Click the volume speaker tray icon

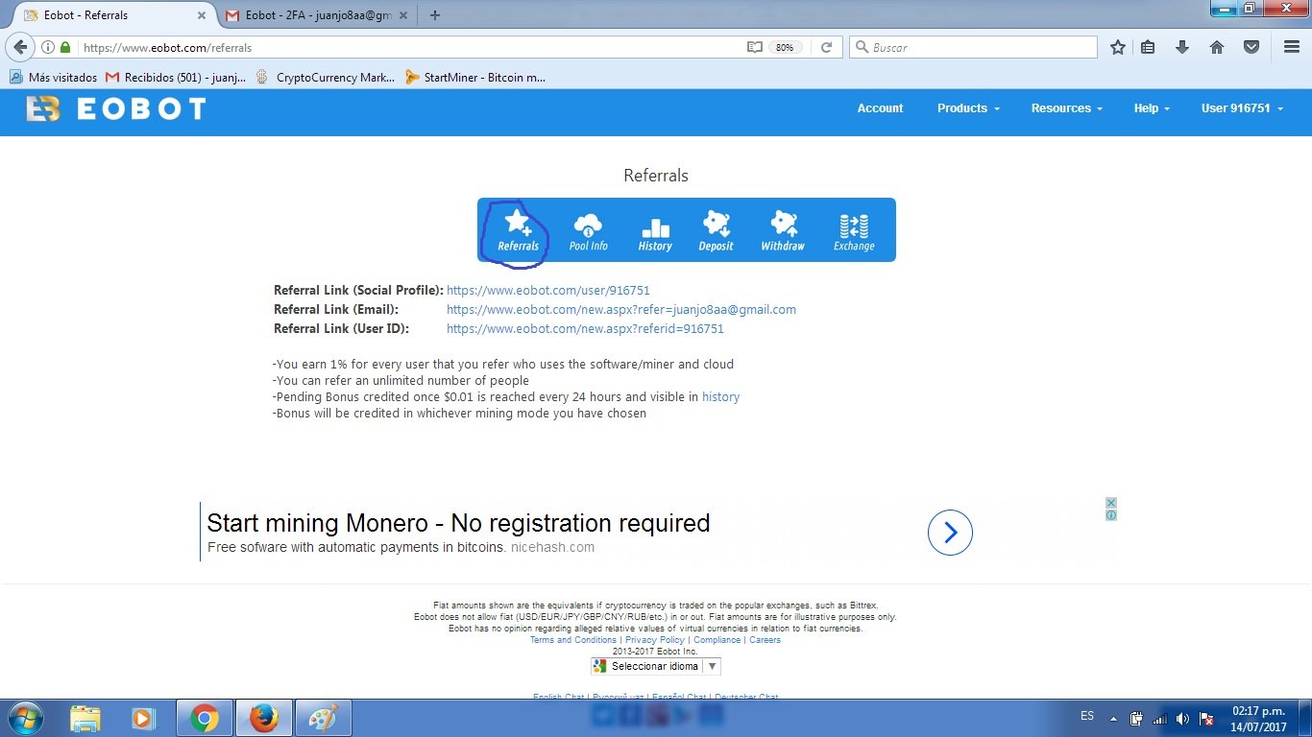[x=1182, y=719]
